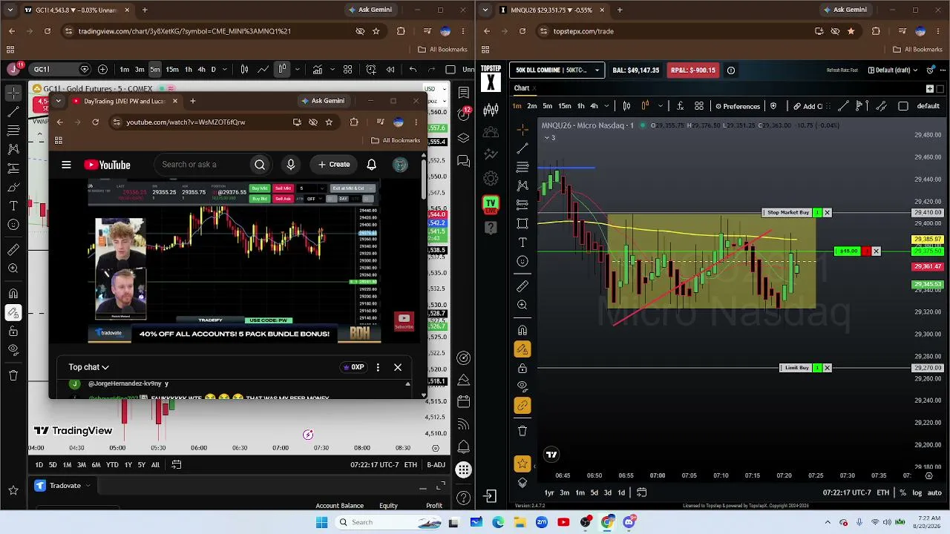Pick the trend line tool in TradingView sidebar
Image resolution: width=950 pixels, height=534 pixels.
13,112
